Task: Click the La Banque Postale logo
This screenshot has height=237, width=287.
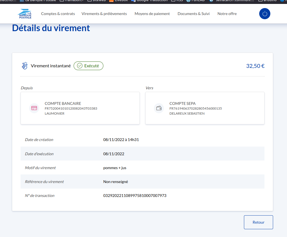Action: pos(25,14)
